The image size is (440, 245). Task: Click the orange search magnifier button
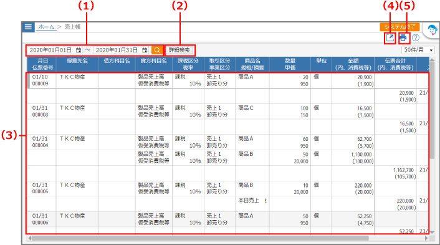157,50
